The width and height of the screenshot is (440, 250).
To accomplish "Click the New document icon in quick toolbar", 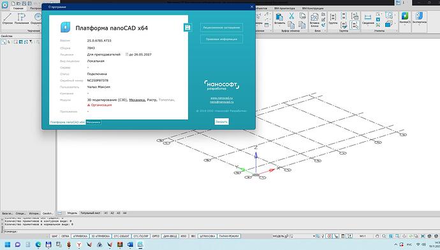I will 13,4.
